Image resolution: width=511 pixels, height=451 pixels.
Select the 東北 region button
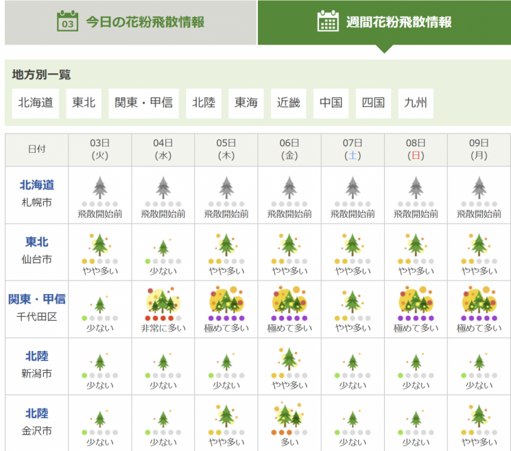pos(84,103)
